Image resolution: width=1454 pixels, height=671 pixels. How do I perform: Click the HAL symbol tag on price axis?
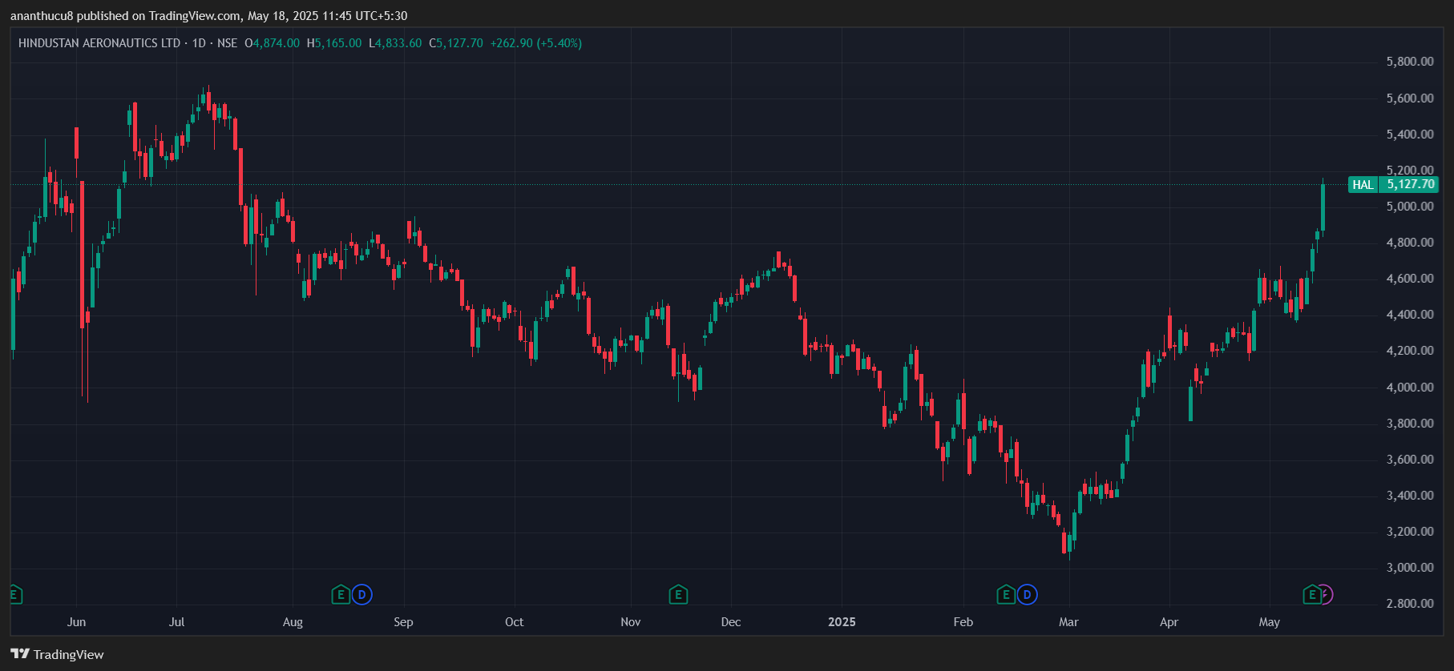pos(1363,185)
